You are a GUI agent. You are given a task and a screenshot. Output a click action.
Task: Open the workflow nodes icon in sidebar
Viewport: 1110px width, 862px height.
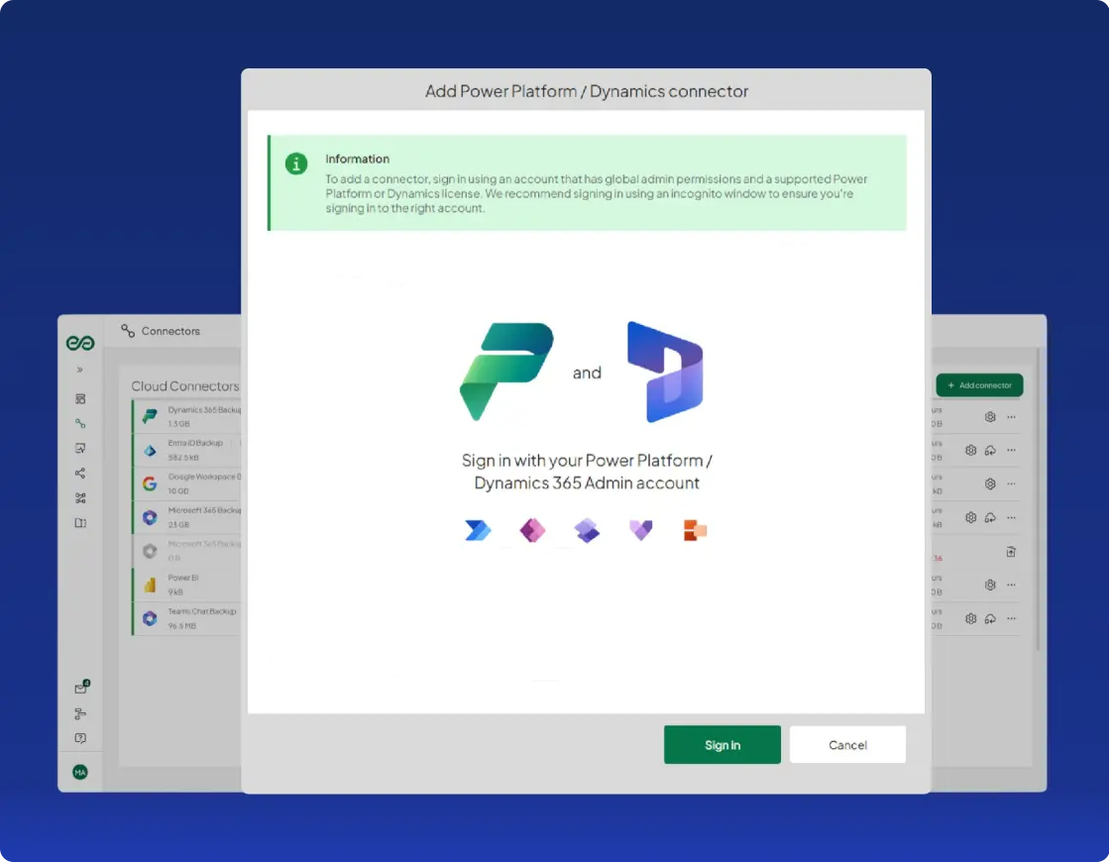pos(80,498)
